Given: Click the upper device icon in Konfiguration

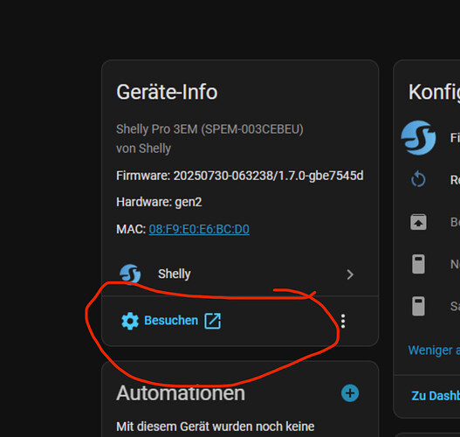Looking at the screenshot, I should 418,264.
